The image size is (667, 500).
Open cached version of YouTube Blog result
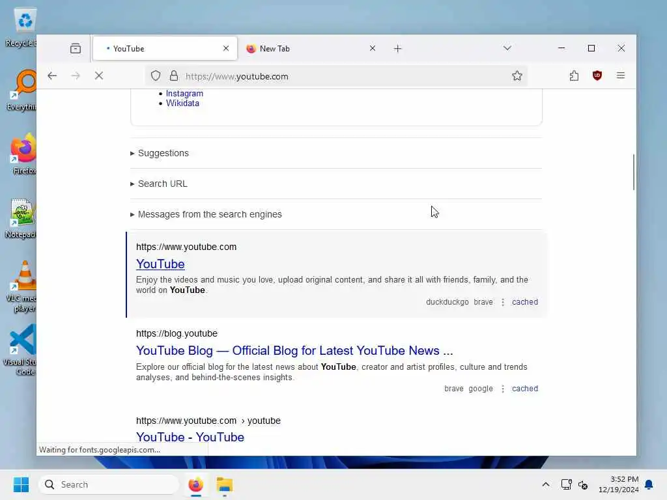pos(525,389)
